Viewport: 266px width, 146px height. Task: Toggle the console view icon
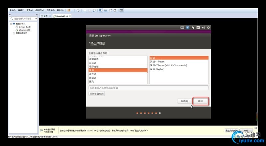[122, 10]
